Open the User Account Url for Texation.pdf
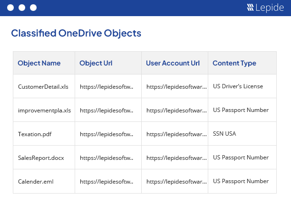 tap(176, 134)
